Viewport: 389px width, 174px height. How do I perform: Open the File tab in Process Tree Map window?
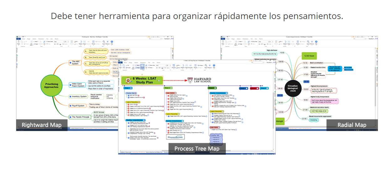(120, 62)
